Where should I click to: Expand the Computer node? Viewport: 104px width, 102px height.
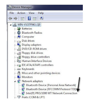pos(15,37)
